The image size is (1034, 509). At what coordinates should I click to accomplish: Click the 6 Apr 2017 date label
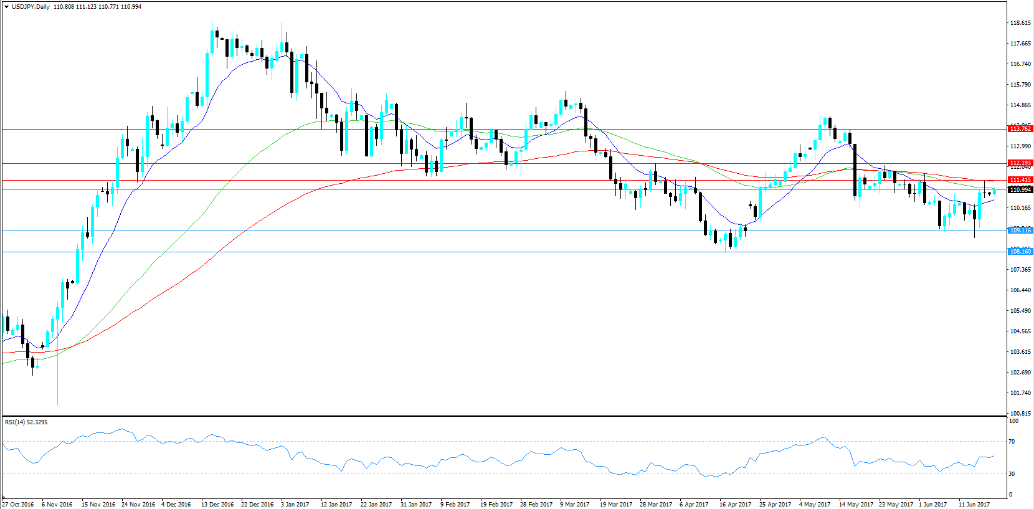[x=694, y=505]
